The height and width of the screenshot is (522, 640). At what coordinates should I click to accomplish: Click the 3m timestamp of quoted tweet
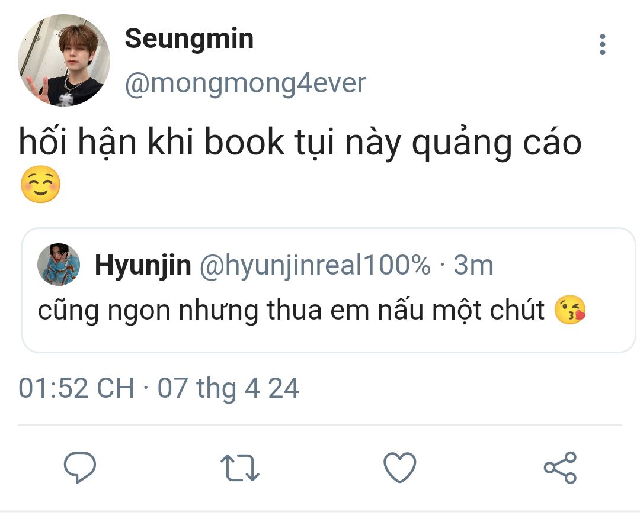coord(473,265)
